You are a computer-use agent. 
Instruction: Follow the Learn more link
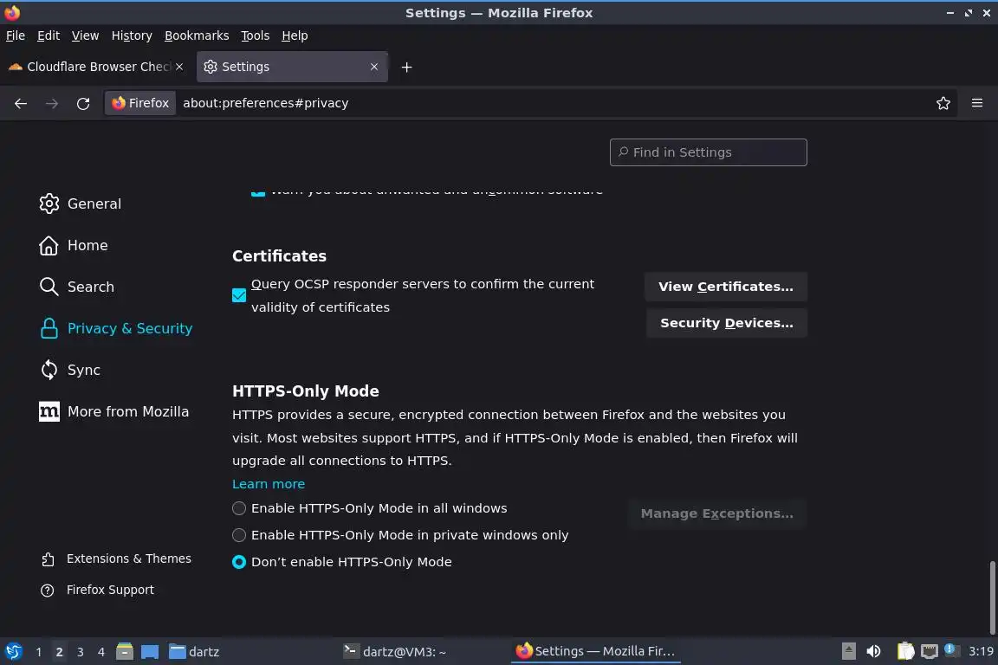tap(269, 484)
